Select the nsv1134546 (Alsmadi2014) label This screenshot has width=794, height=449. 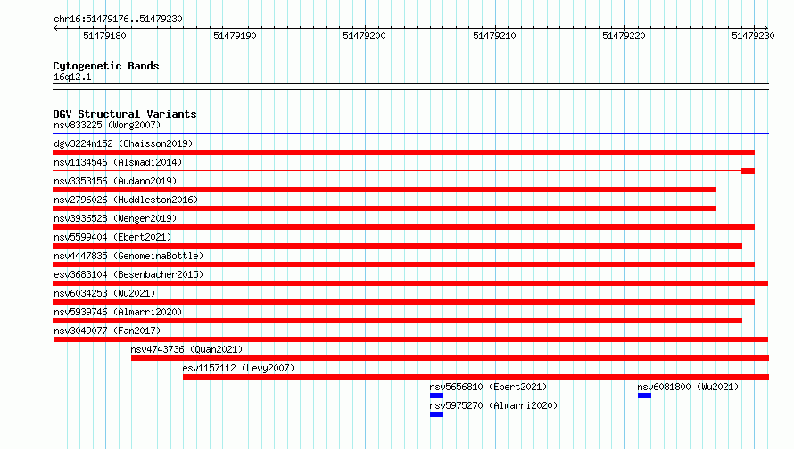click(118, 162)
